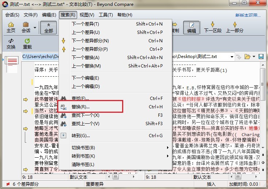The height and width of the screenshot is (189, 268).
Task: Select 清除书签(L) menu entry
Action: pyautogui.click(x=116, y=165)
